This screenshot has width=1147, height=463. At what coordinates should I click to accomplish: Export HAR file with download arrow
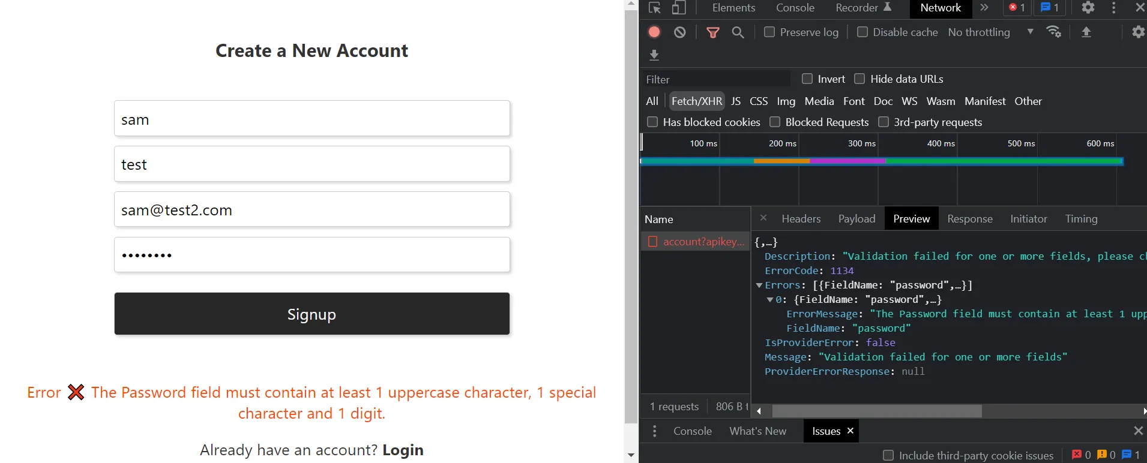click(x=654, y=55)
